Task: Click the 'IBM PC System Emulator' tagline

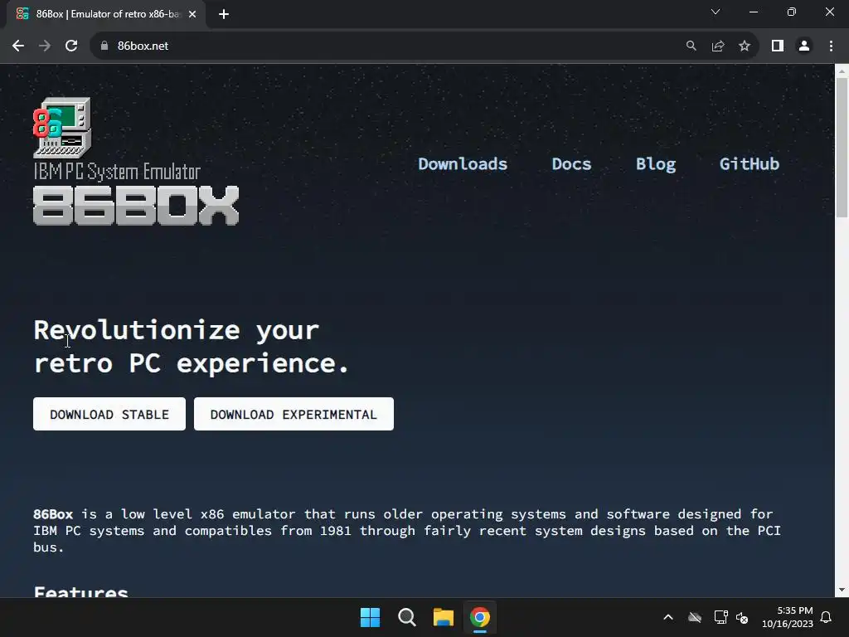Action: pos(117,172)
